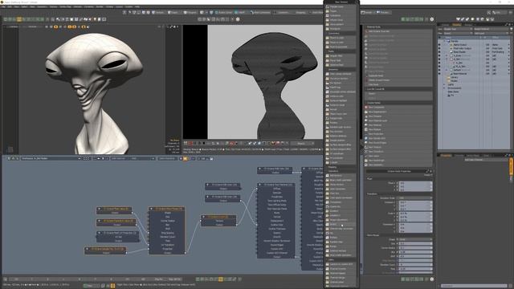
Task: Click orange highlighted icon in node graph toolbar
Action: click(x=186, y=159)
